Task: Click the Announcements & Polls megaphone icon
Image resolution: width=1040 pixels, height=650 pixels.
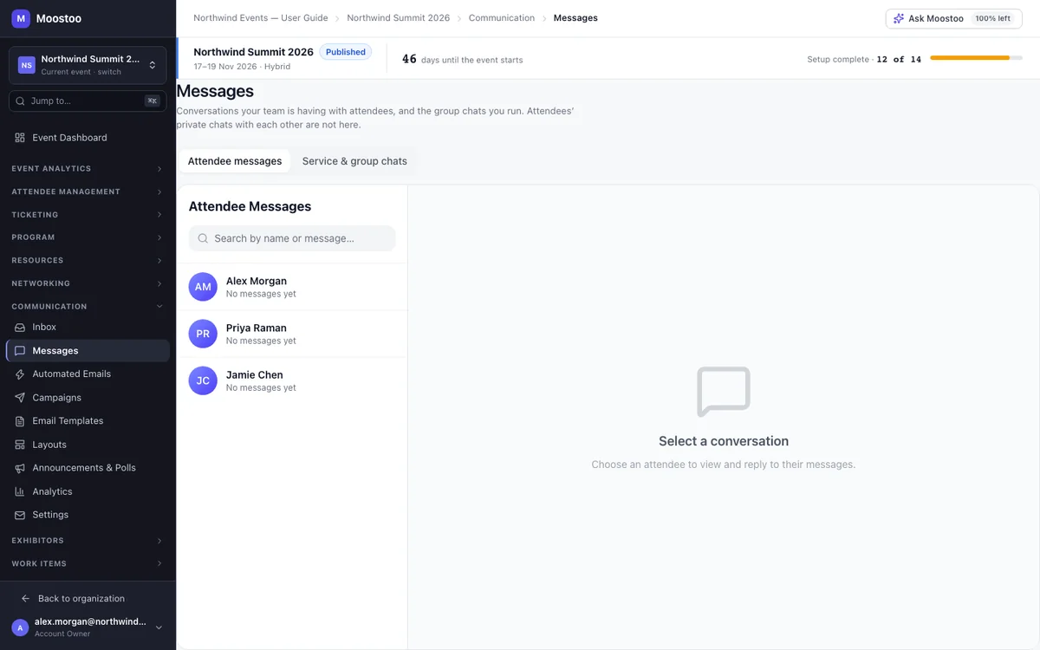Action: pos(20,468)
